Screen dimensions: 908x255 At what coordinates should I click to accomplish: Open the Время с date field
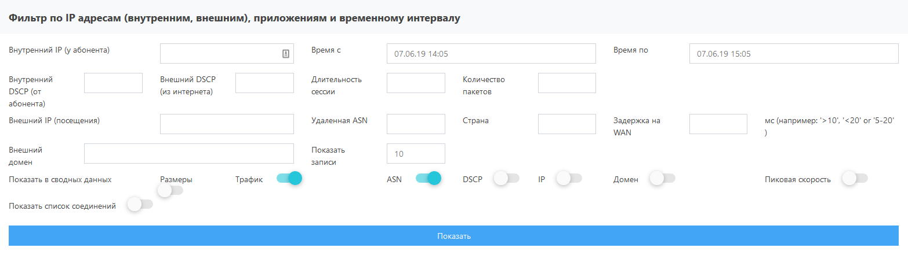tap(491, 54)
